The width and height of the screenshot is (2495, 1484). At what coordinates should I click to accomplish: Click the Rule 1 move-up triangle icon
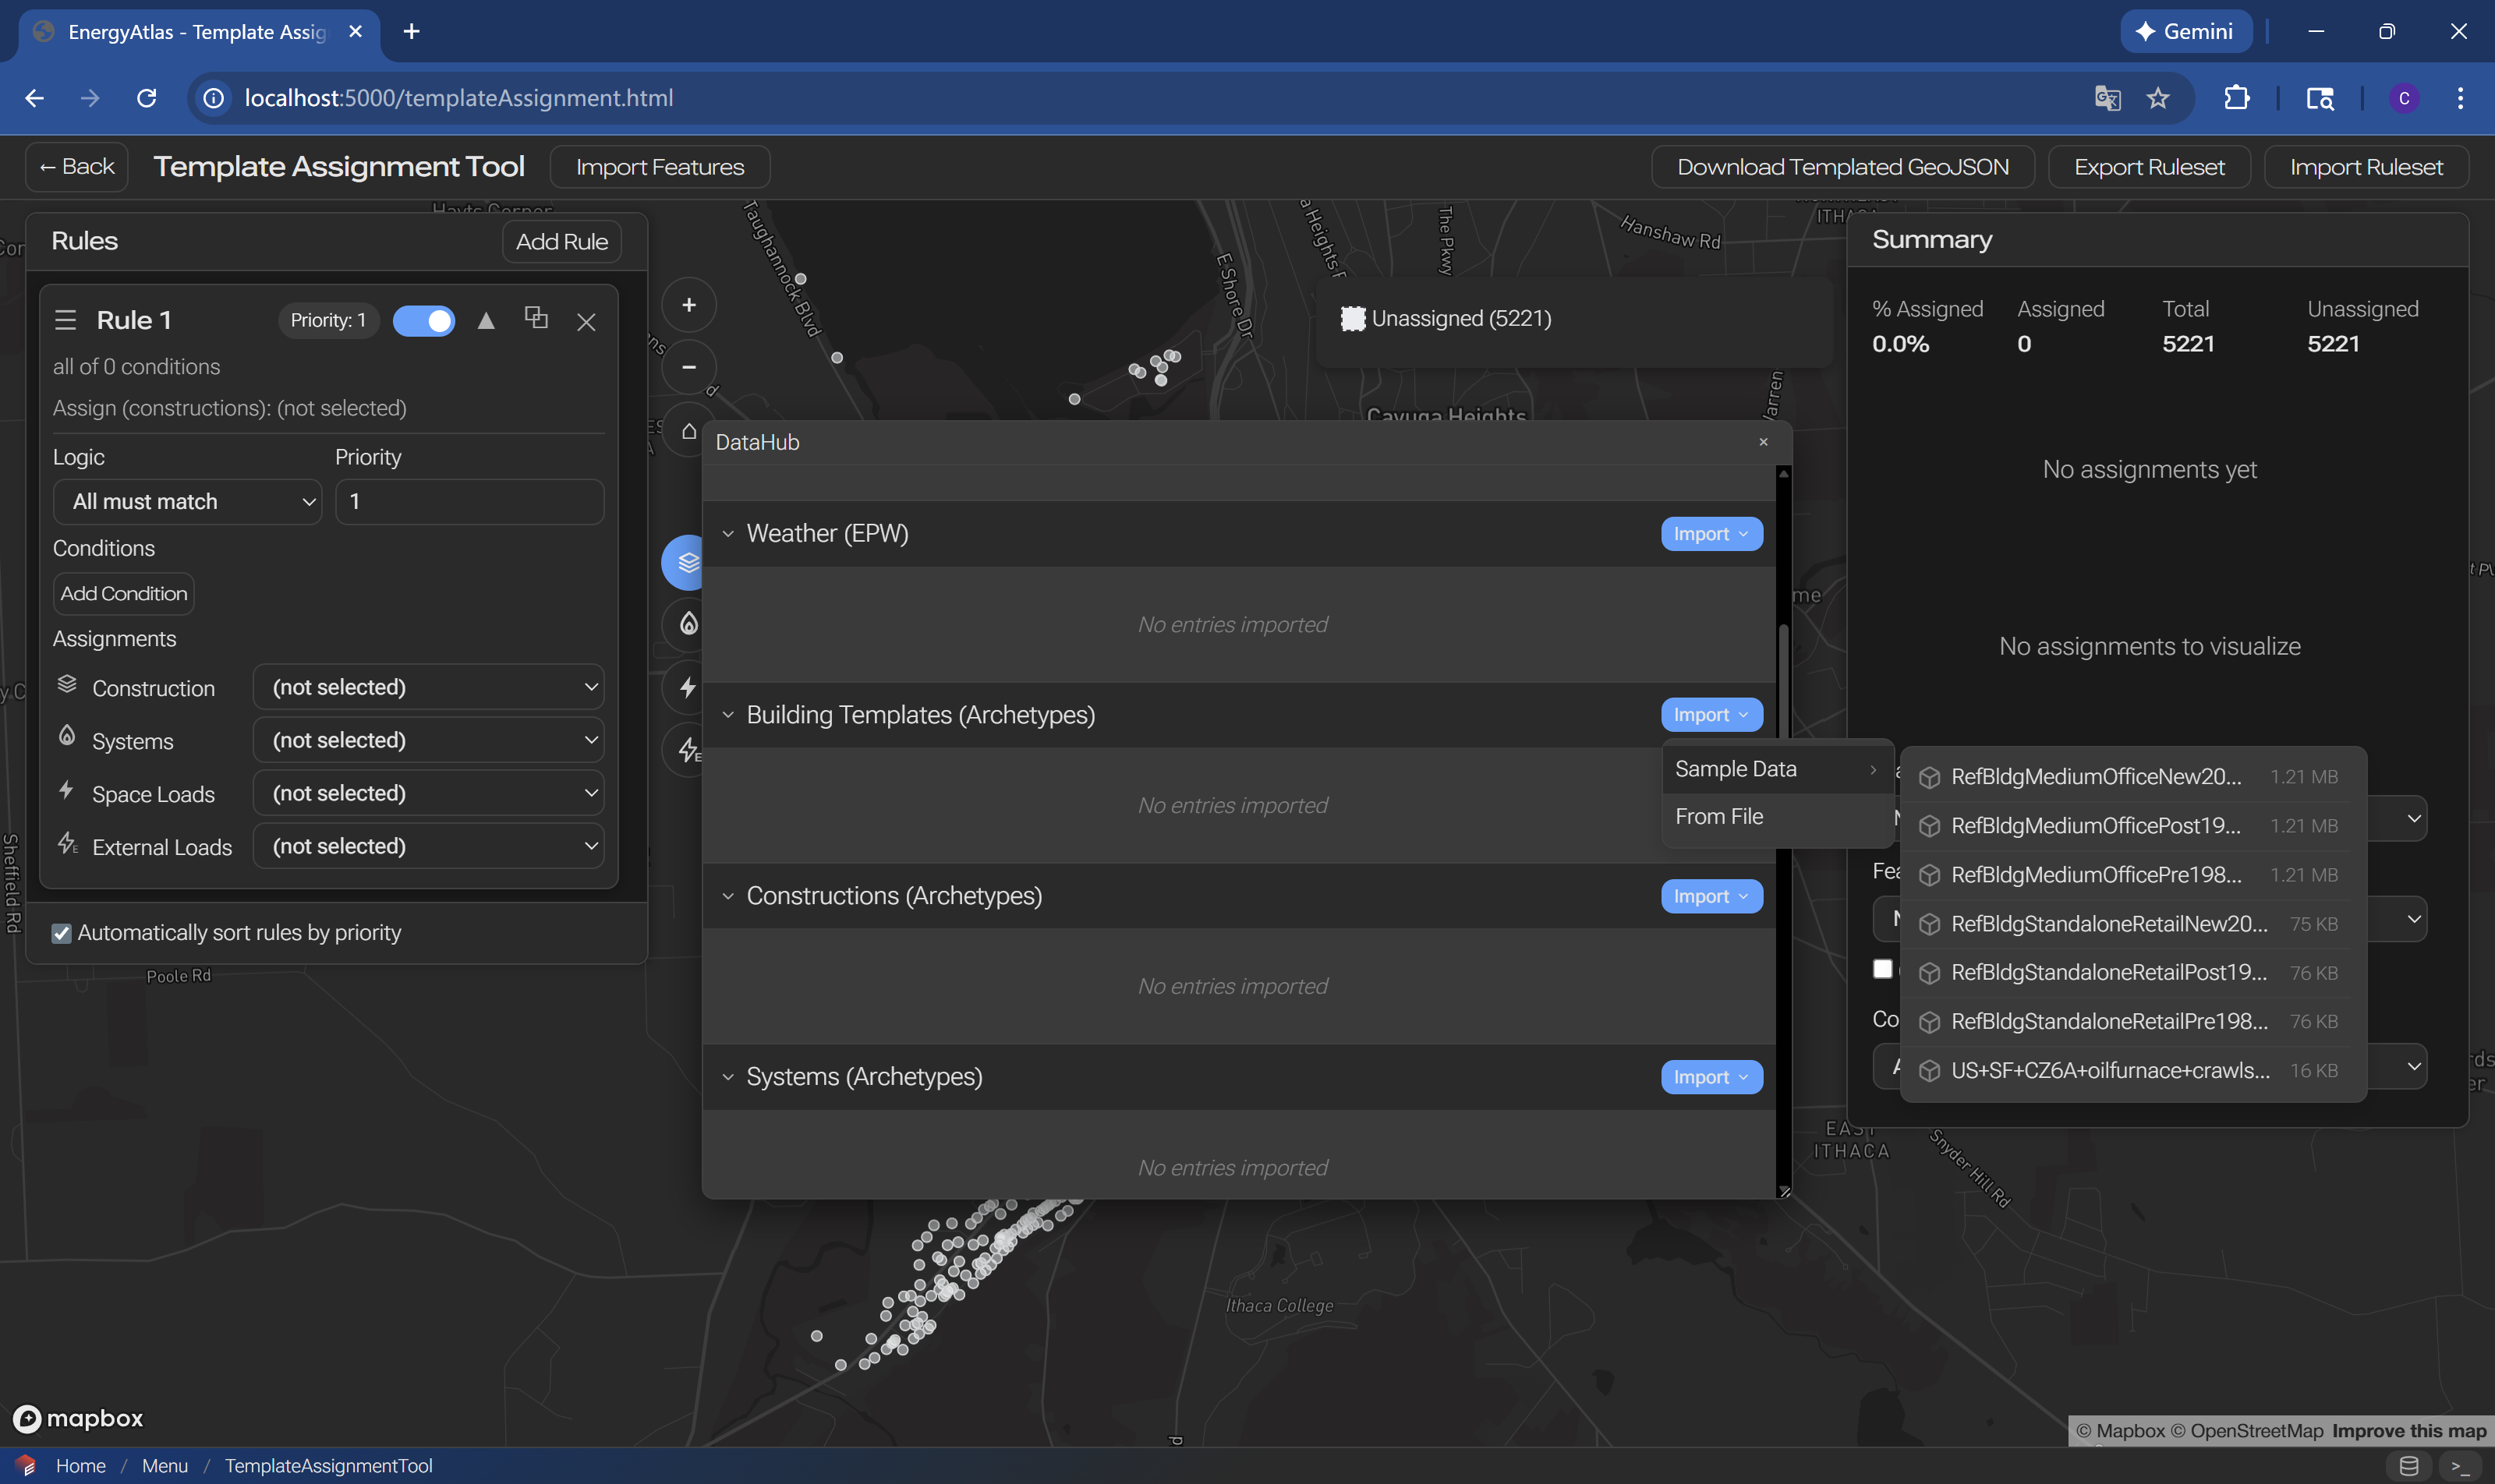(x=487, y=321)
